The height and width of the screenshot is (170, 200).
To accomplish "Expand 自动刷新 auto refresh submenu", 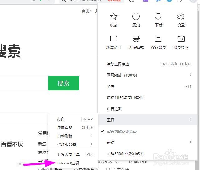I will click(x=73, y=136).
